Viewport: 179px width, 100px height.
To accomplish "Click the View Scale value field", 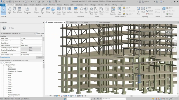I will tap(31, 38).
